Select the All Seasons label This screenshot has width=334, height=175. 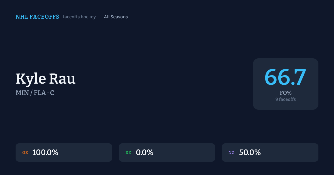click(x=116, y=17)
